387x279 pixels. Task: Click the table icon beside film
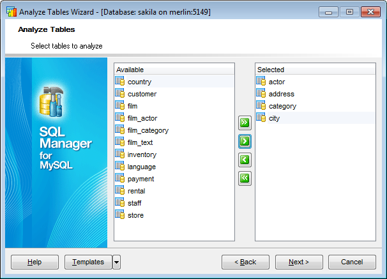pyautogui.click(x=120, y=105)
